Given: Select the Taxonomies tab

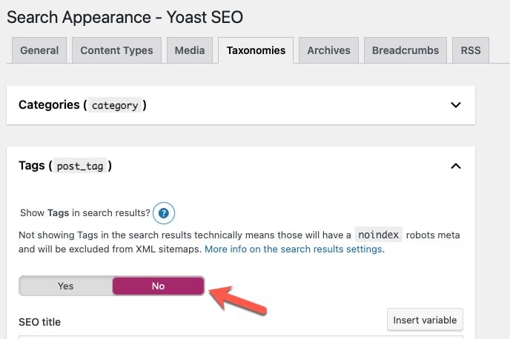Looking at the screenshot, I should 256,50.
